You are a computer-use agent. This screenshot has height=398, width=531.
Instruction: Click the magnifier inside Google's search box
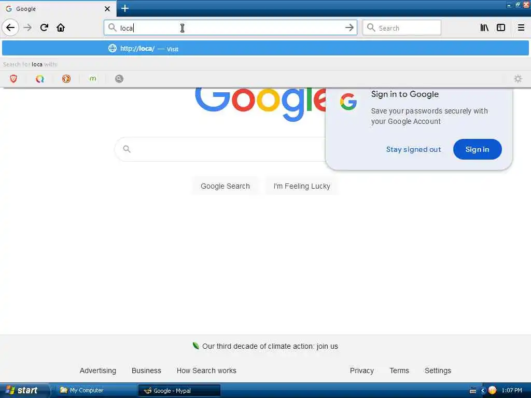(127, 149)
